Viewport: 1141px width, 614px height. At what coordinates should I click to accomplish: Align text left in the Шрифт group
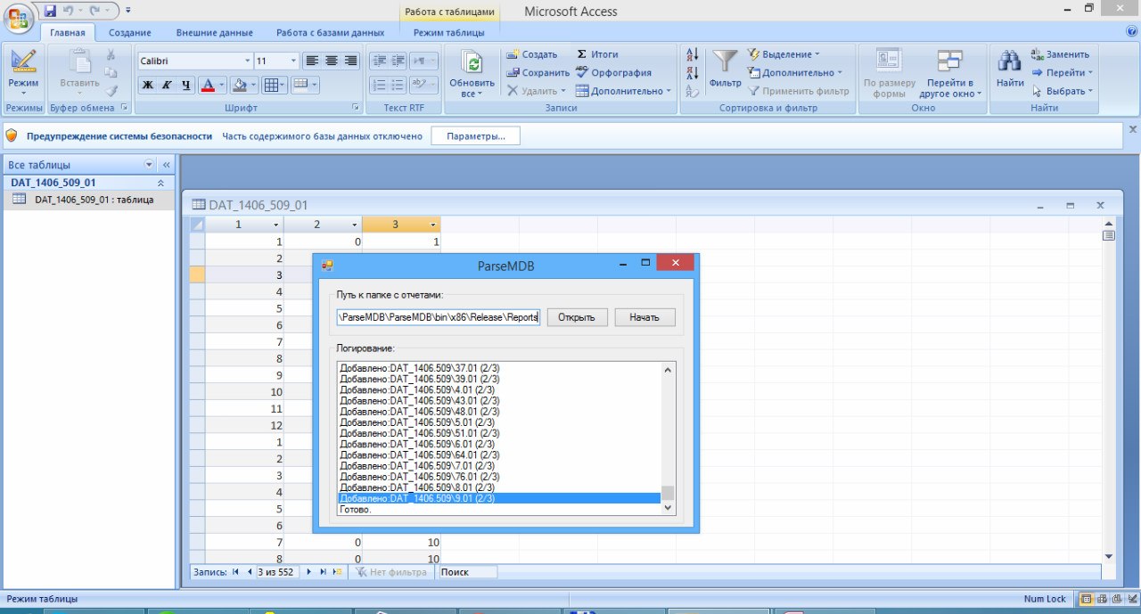coord(312,61)
